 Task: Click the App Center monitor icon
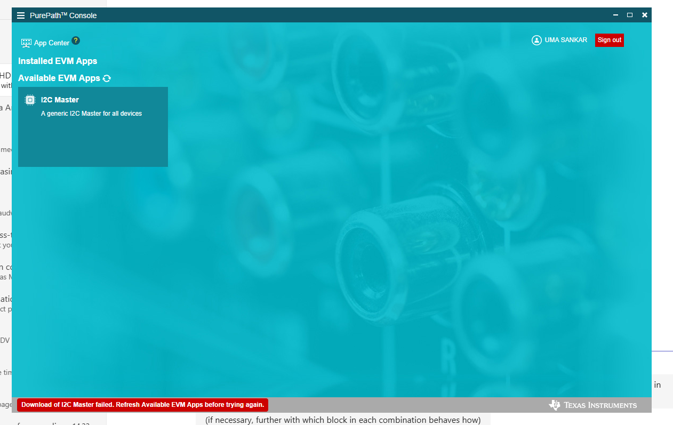coord(26,43)
